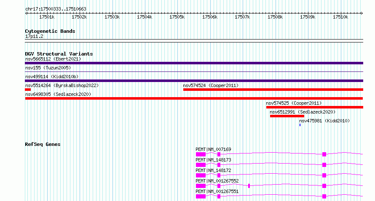The height and width of the screenshot is (201, 375).
Task: Click the 17510k ruler tick label
Action: click(340, 17)
